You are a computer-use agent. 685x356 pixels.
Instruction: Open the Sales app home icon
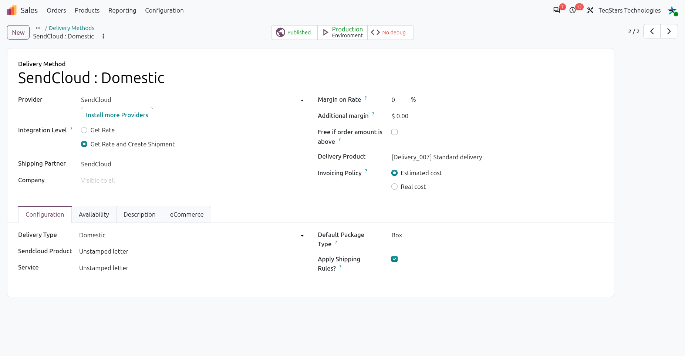click(x=12, y=10)
